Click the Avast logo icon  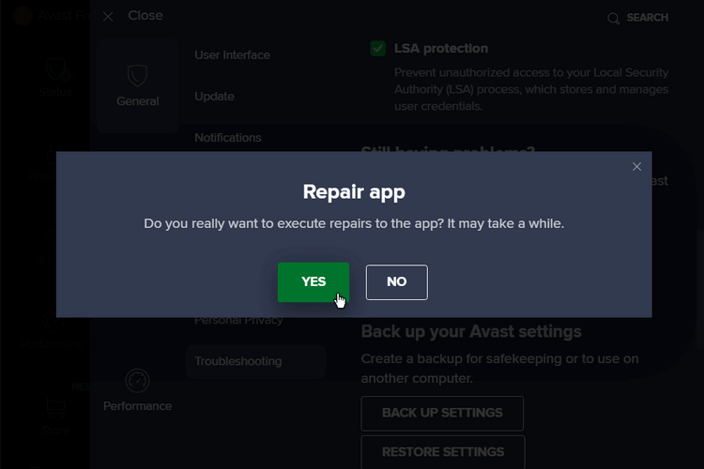pos(23,15)
